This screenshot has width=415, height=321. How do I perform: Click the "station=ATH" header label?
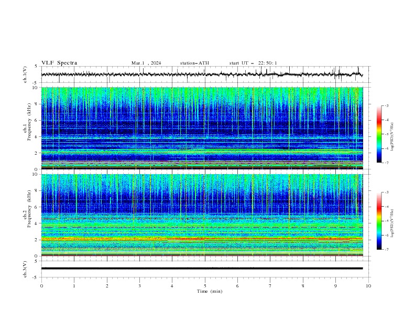(x=194, y=63)
